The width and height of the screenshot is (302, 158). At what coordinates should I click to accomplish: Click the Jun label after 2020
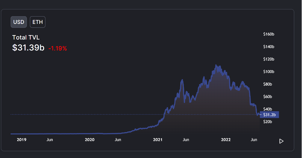point(118,140)
